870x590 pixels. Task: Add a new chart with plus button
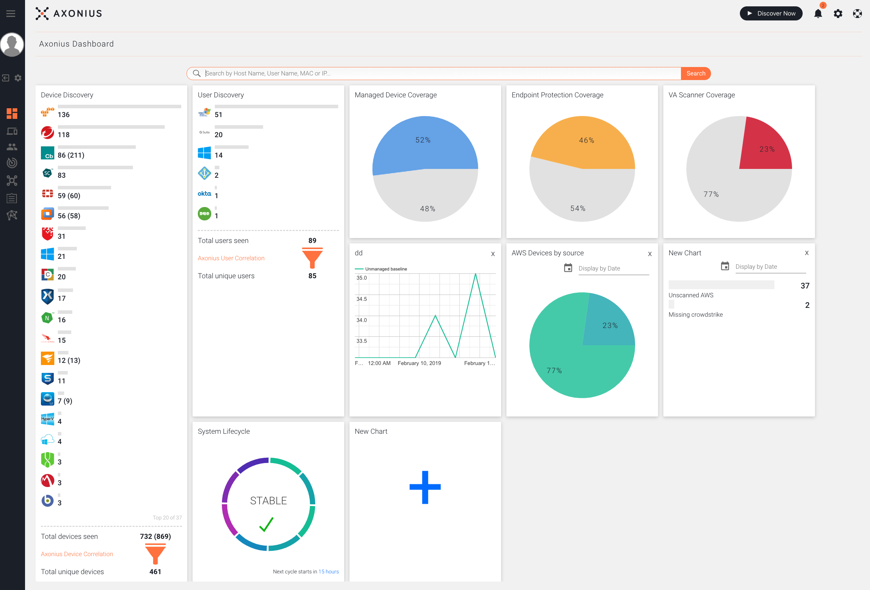(425, 487)
